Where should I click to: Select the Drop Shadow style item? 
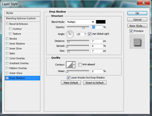click(22, 78)
